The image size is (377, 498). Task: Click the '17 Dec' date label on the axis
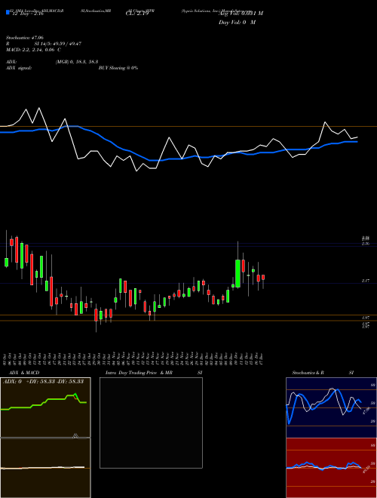262,358
